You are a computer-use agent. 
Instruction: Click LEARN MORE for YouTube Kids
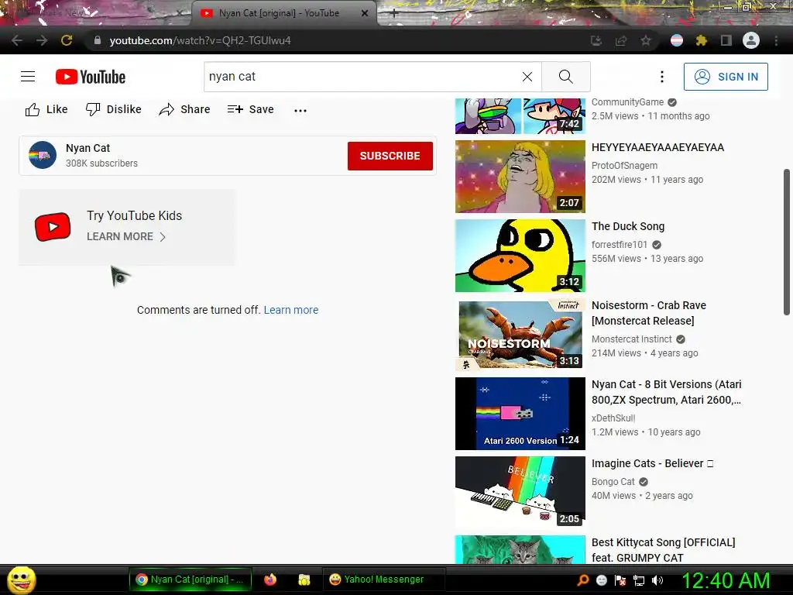click(126, 236)
